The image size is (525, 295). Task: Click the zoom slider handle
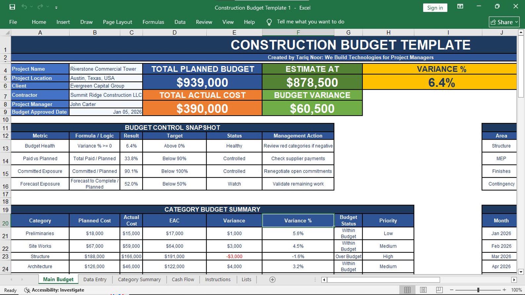pyautogui.click(x=478, y=290)
